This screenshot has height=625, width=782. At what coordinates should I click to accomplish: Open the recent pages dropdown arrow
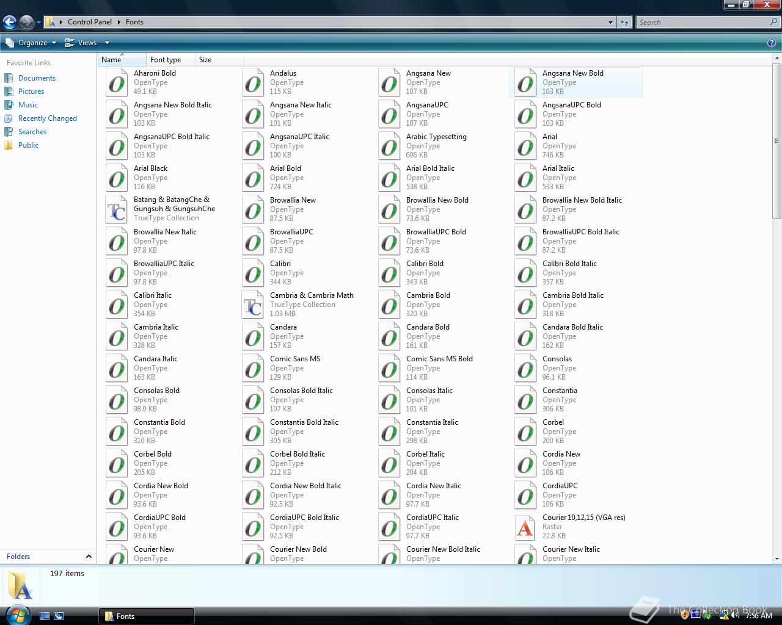coord(38,23)
